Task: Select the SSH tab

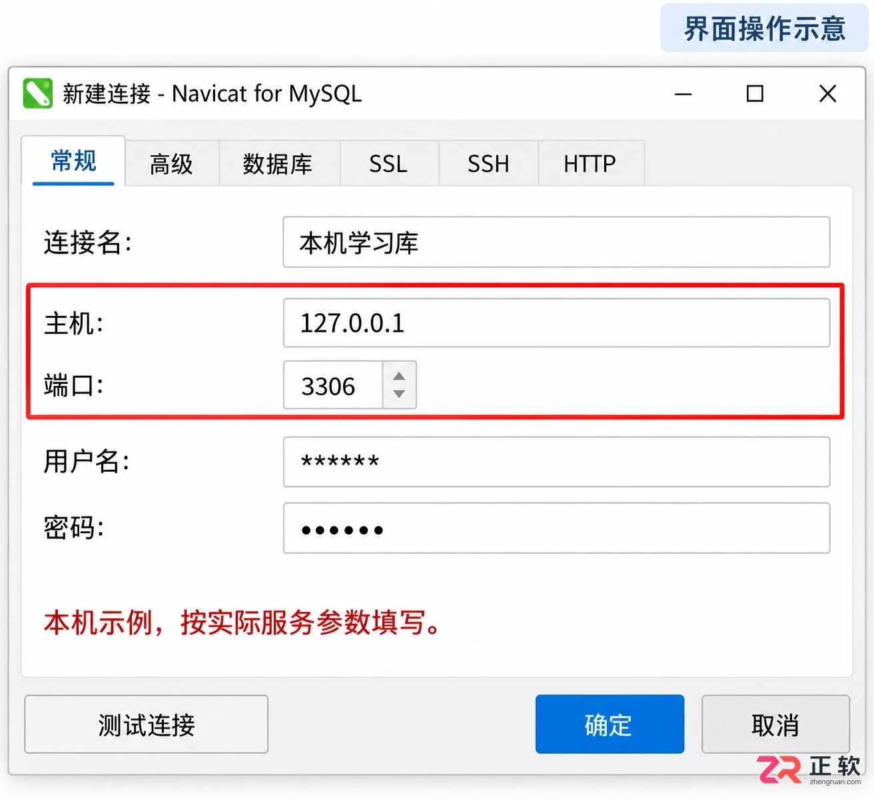Action: [x=488, y=163]
